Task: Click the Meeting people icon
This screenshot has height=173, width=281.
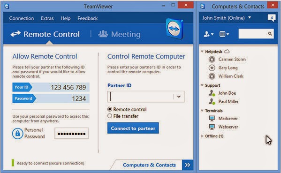Action: (103, 34)
